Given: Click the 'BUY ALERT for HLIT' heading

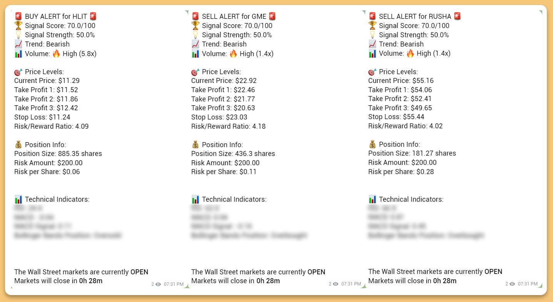Looking at the screenshot, I should pyautogui.click(x=56, y=17).
